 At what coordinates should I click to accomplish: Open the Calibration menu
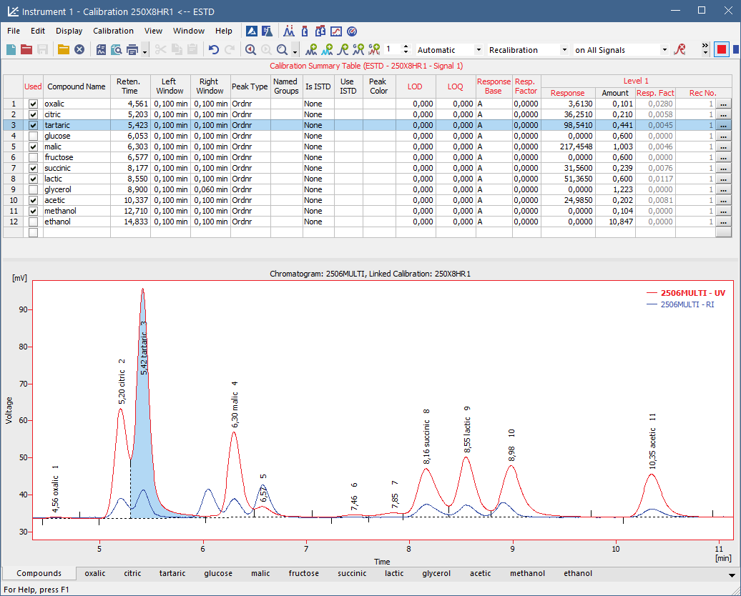pos(113,31)
